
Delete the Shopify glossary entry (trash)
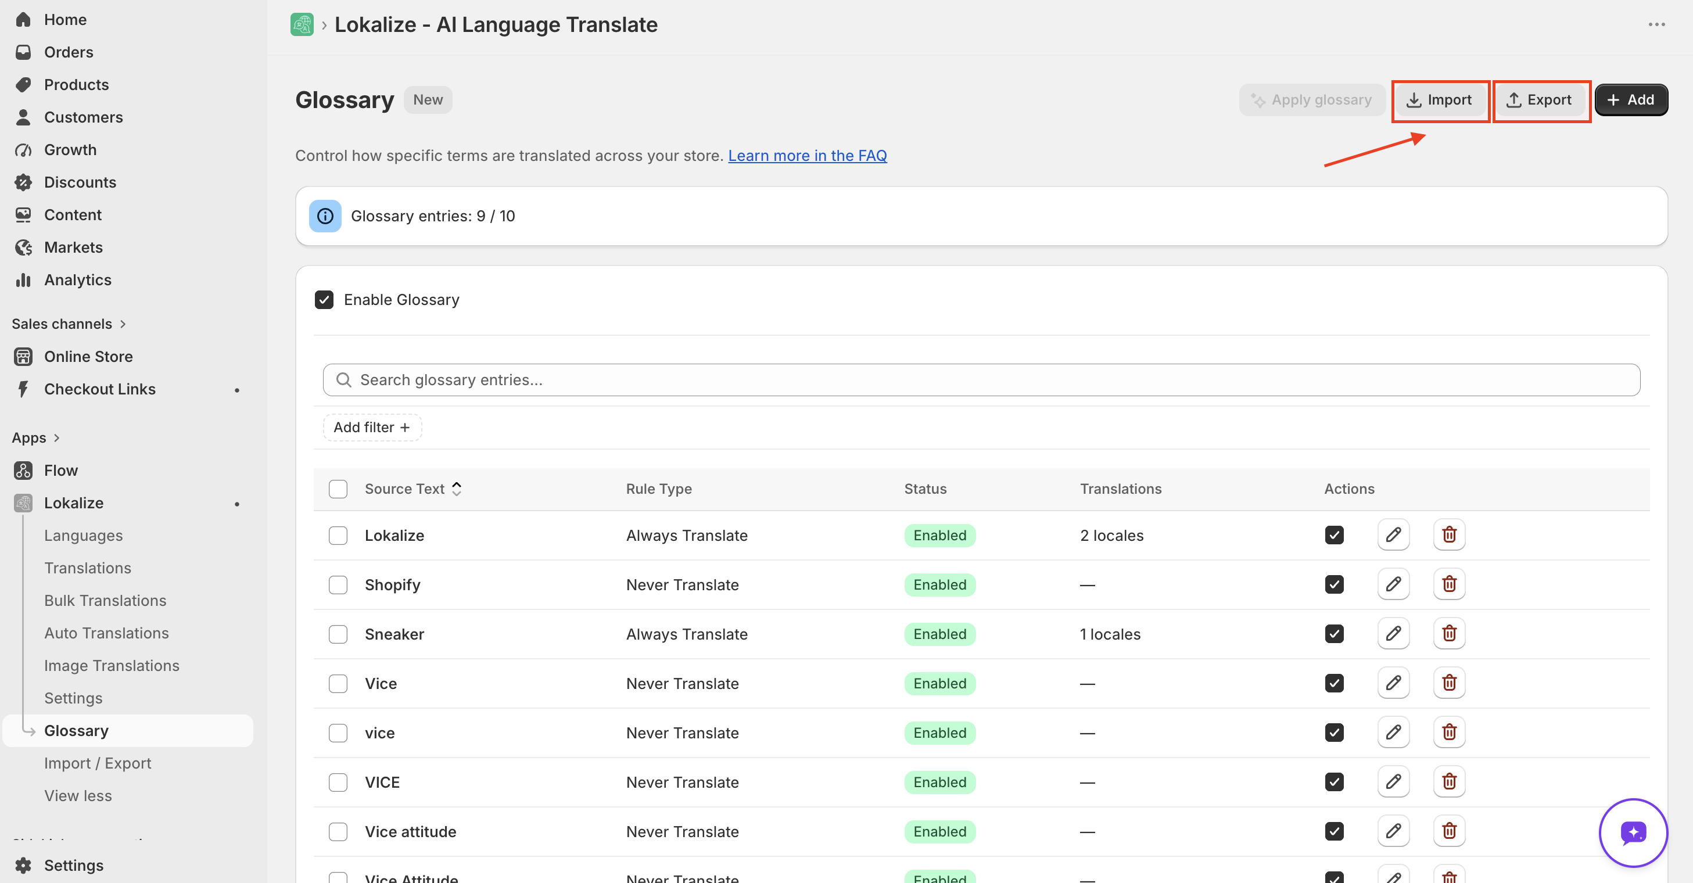pos(1449,584)
